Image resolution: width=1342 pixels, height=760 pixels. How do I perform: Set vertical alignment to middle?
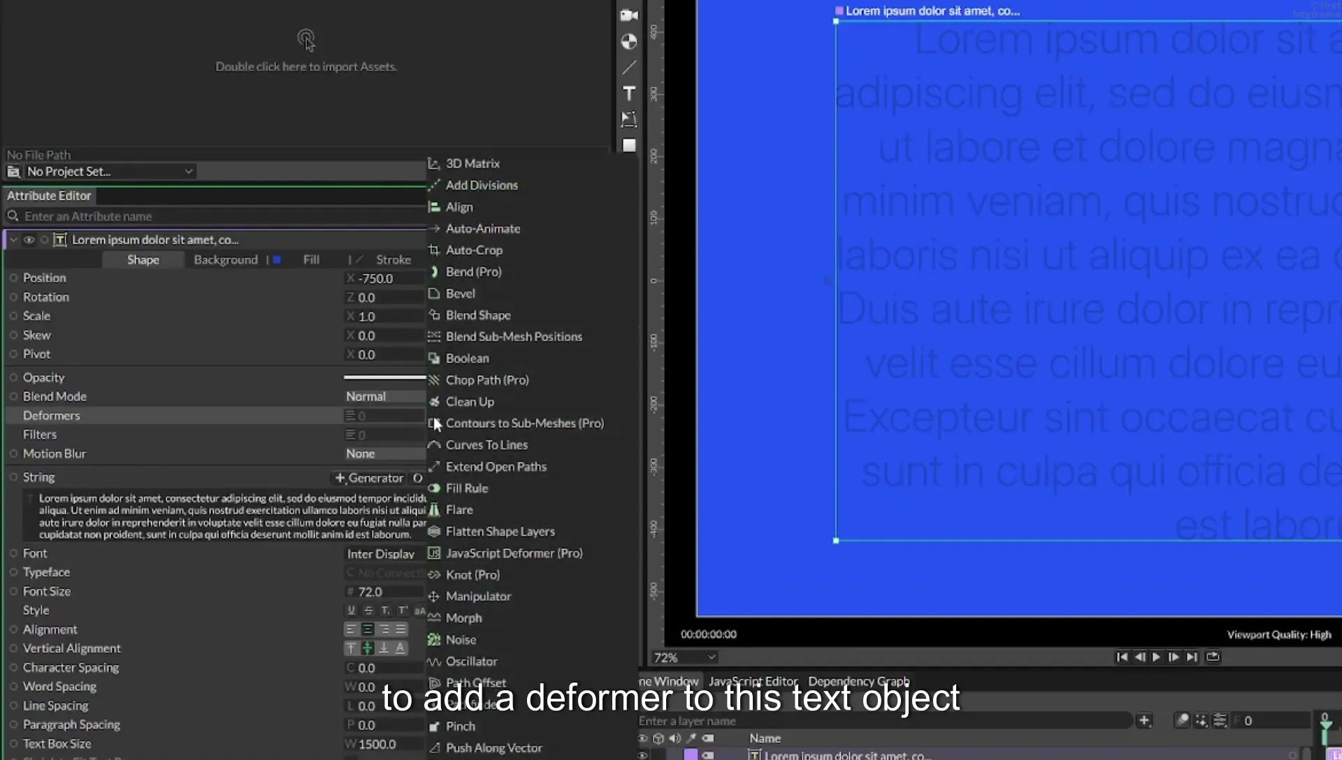pyautogui.click(x=368, y=648)
